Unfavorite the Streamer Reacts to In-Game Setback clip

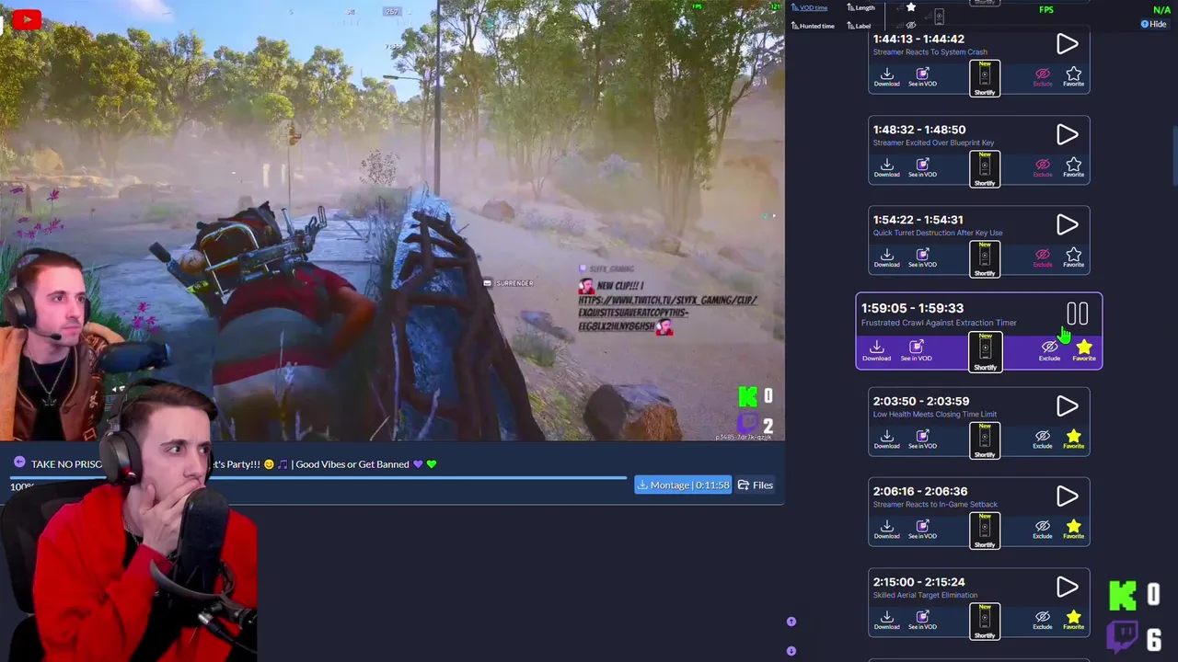coord(1073,530)
